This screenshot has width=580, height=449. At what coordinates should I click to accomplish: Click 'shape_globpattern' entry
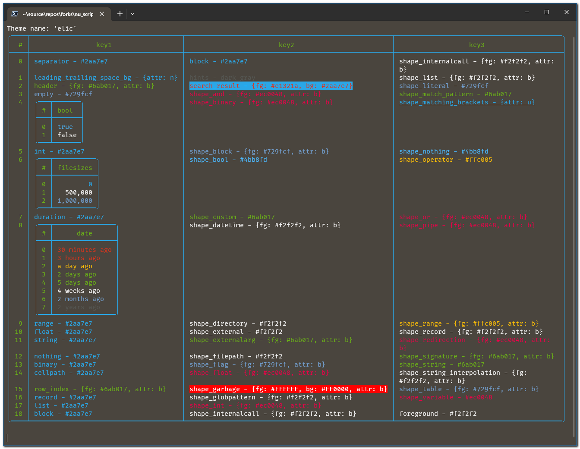tap(271, 397)
